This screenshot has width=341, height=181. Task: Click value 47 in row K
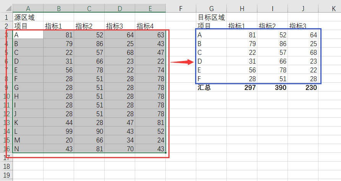(120, 122)
